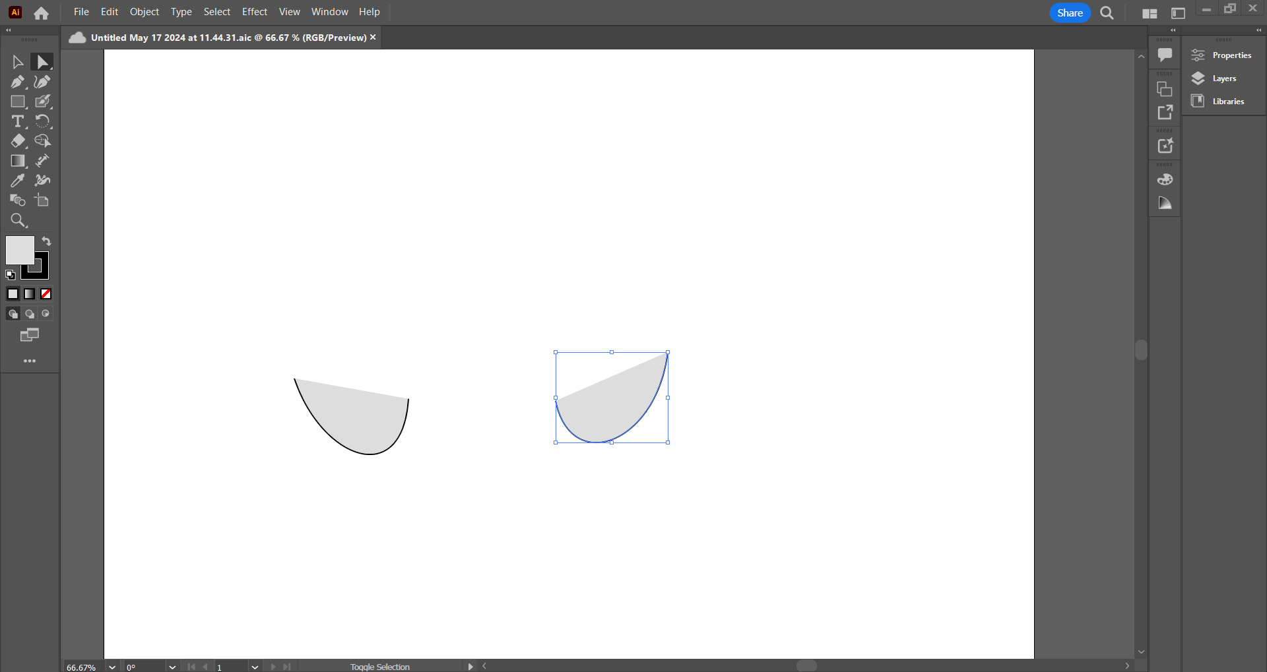Open zoom level dropdown at 66.67%
Screen dimensions: 1267x672
pyautogui.click(x=112, y=667)
